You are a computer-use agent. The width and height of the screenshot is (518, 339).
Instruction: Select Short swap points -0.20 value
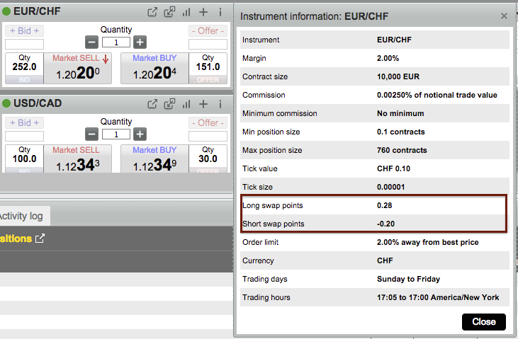pos(386,224)
